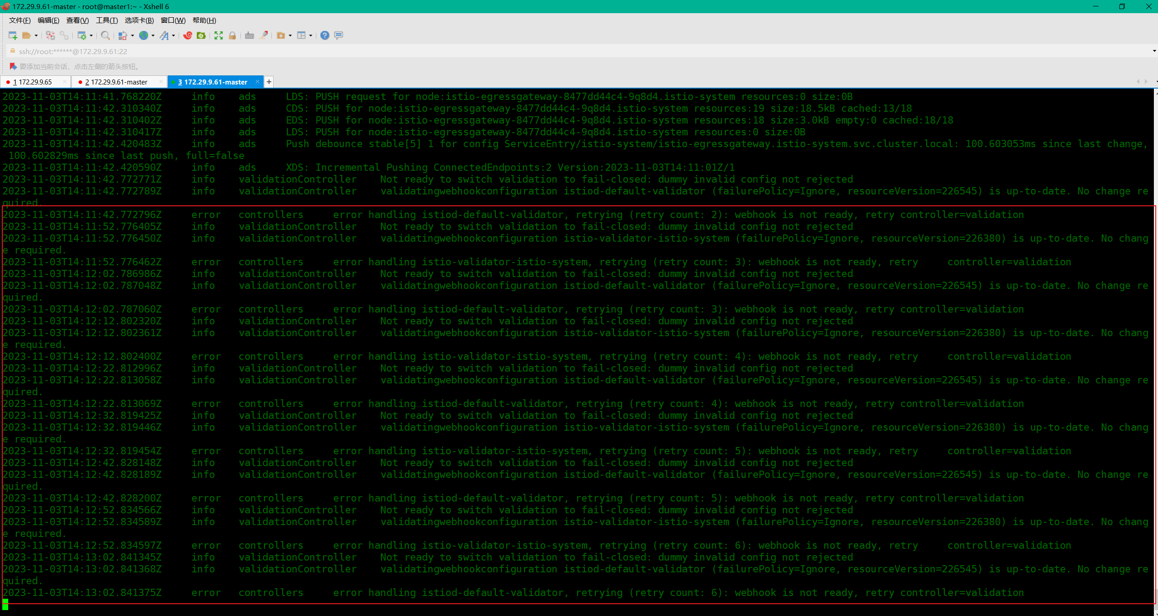Click the window layout icon
This screenshot has height=616, width=1158.
point(301,35)
